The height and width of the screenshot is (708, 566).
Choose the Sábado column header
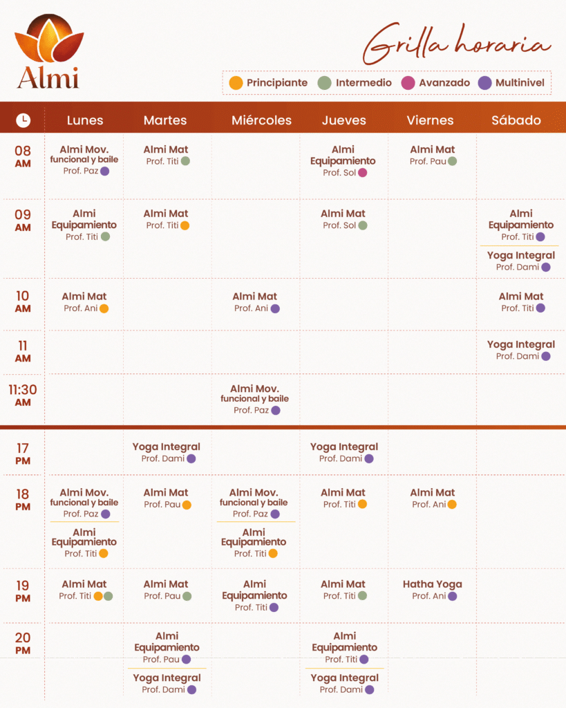pos(516,120)
